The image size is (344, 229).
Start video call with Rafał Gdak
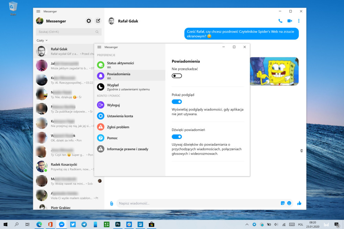[290, 21]
